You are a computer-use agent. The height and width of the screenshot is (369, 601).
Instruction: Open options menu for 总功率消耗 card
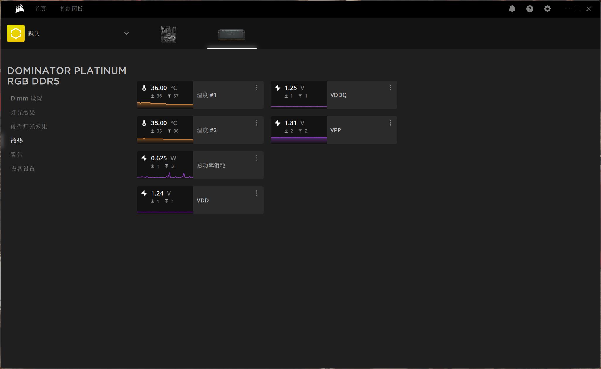pyautogui.click(x=257, y=158)
